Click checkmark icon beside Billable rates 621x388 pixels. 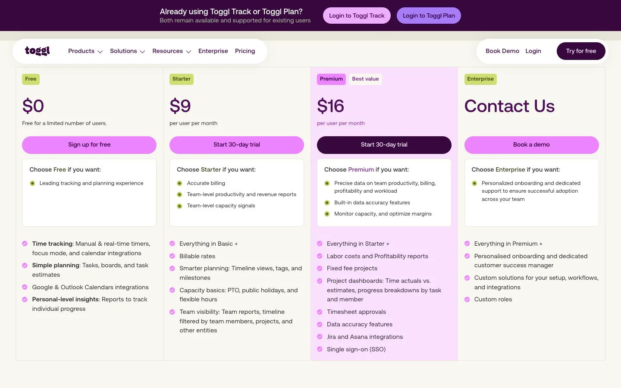[x=172, y=256]
